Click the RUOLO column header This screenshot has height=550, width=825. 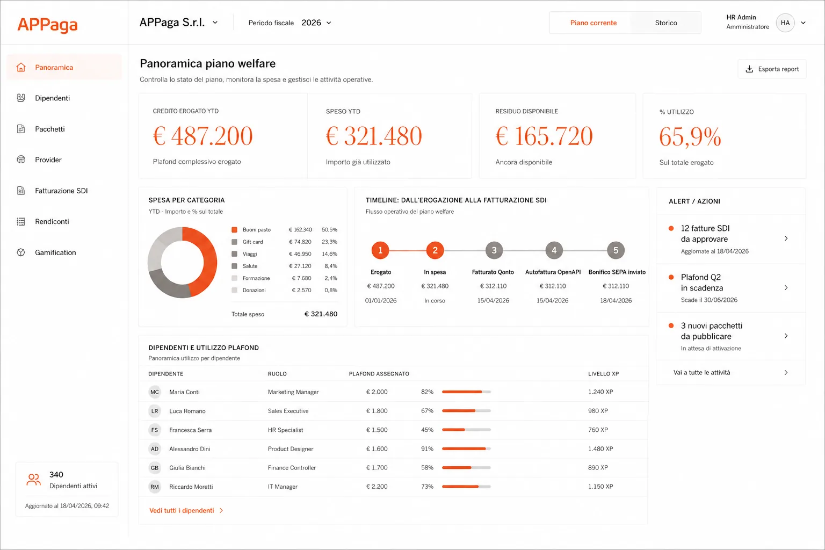[277, 374]
